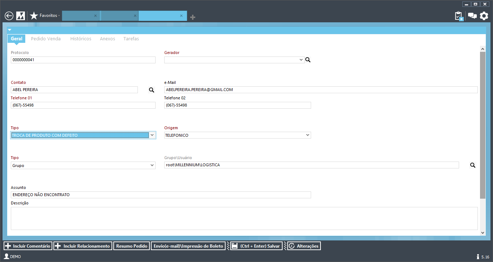493x262 pixels.
Task: Switch to the Pedido Venda tab
Action: [46, 39]
